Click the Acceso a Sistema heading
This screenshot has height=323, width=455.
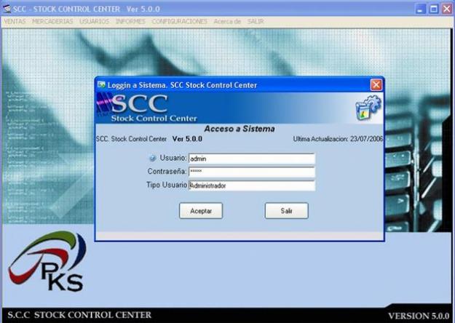pyautogui.click(x=240, y=129)
